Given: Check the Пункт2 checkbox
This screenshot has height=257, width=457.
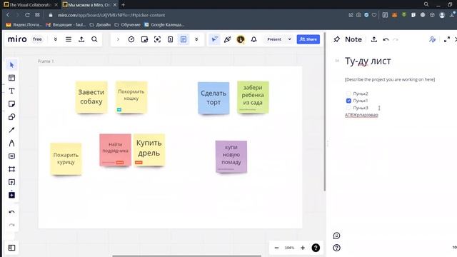Looking at the screenshot, I should click(348, 94).
